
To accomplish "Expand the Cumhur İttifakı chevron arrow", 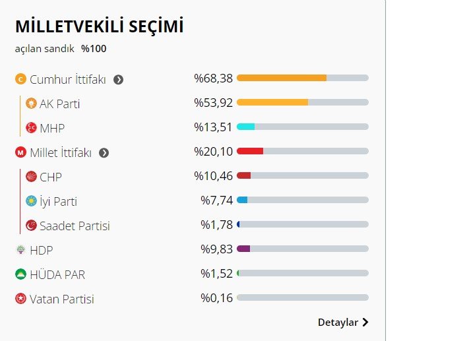I will (118, 80).
